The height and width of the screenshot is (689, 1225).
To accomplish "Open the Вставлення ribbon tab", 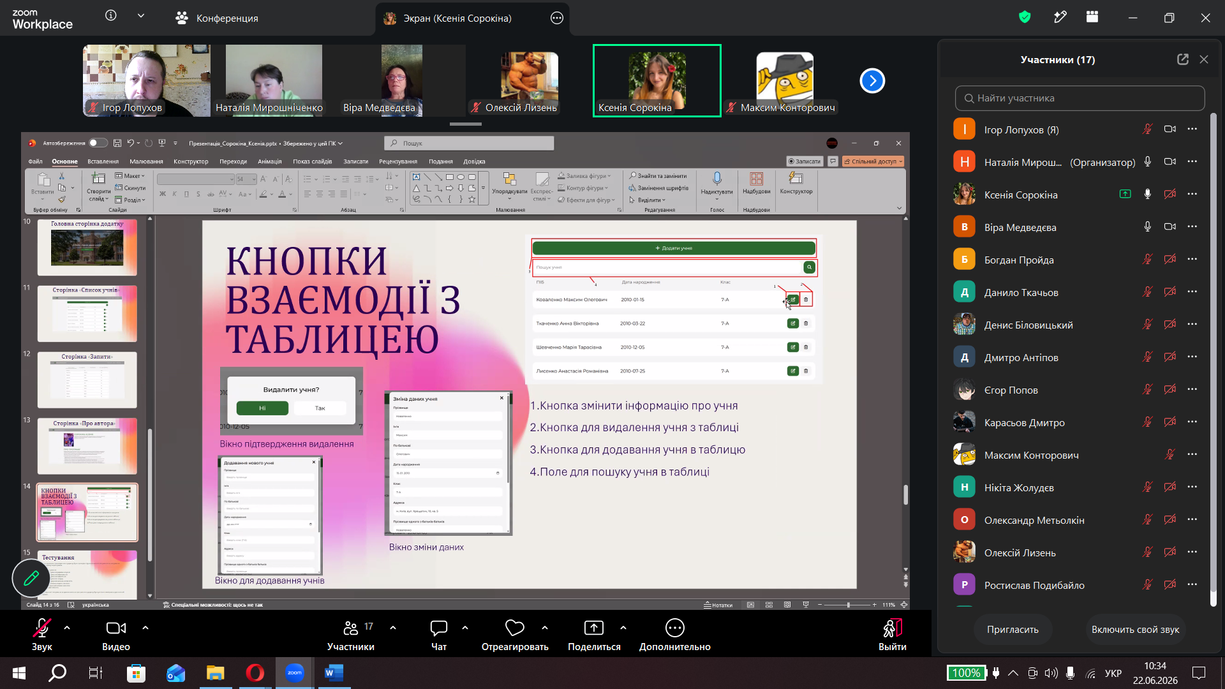I will pyautogui.click(x=103, y=161).
